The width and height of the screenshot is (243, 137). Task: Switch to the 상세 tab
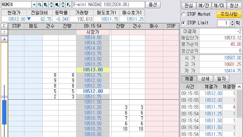pyautogui.click(x=205, y=79)
